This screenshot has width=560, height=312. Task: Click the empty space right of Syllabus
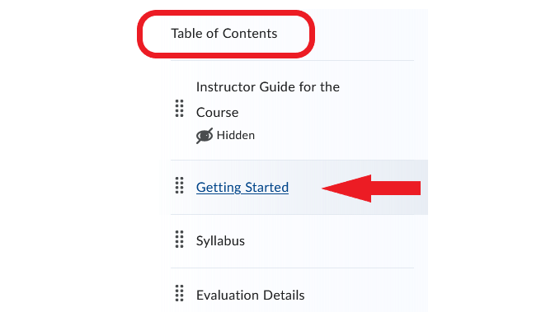pos(328,241)
